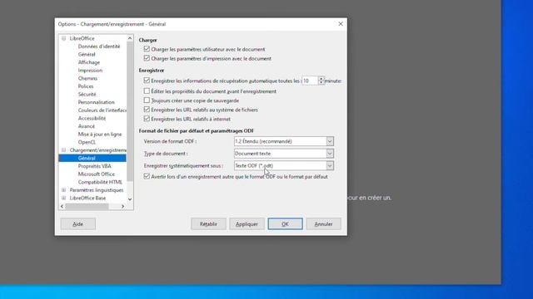Click the tree's scroll up arrow
This screenshot has width=533, height=299.
[x=130, y=38]
